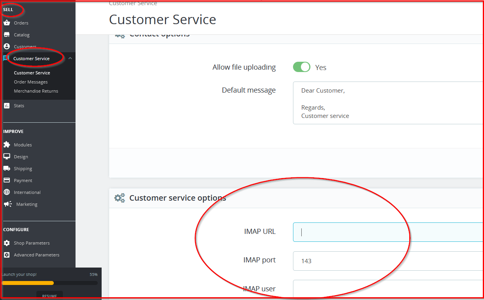The height and width of the screenshot is (300, 484).
Task: Disable the Allow file uploading toggle
Action: coord(302,67)
